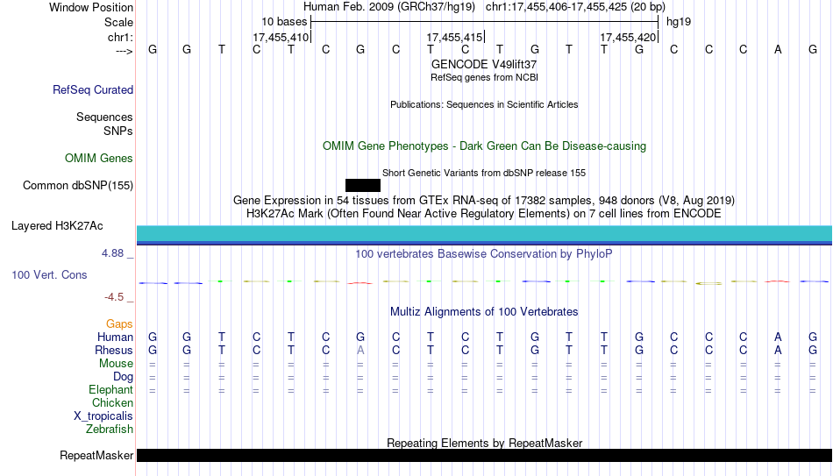Click the Mouse species label
Image resolution: width=833 pixels, height=476 pixels.
tap(117, 364)
